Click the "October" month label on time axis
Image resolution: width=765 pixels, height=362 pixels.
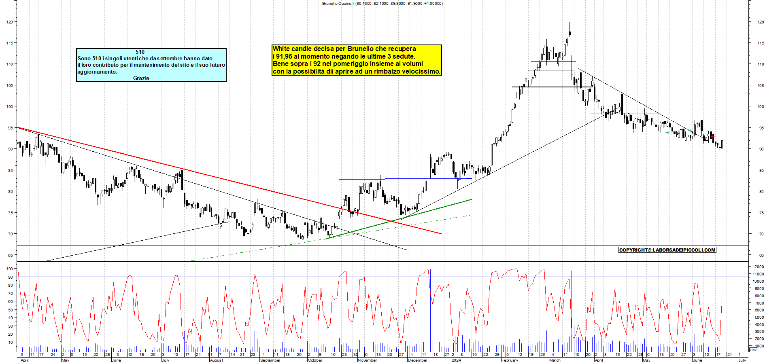(x=315, y=360)
